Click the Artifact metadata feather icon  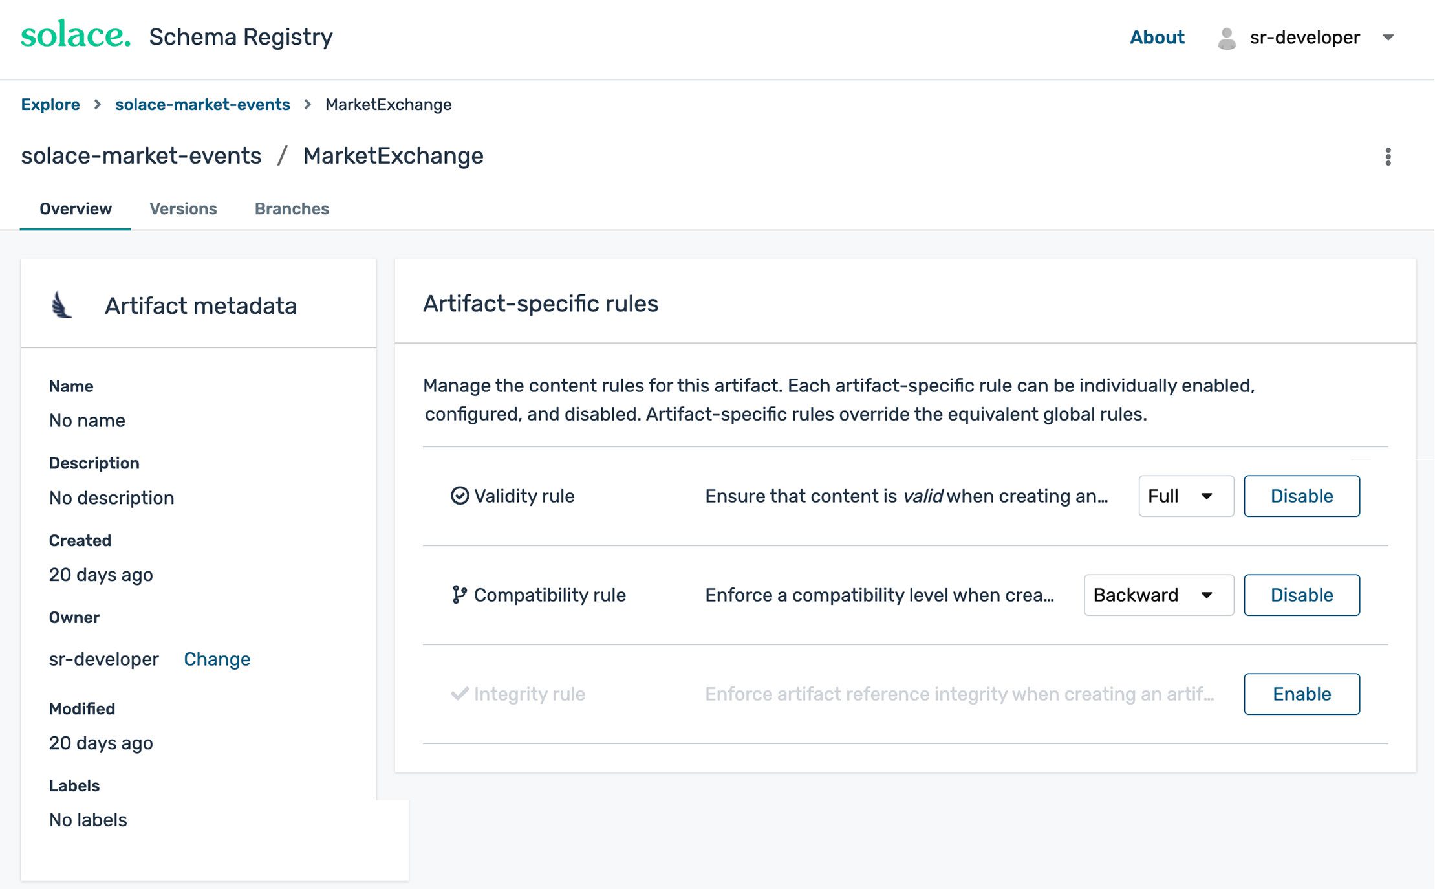pyautogui.click(x=61, y=305)
